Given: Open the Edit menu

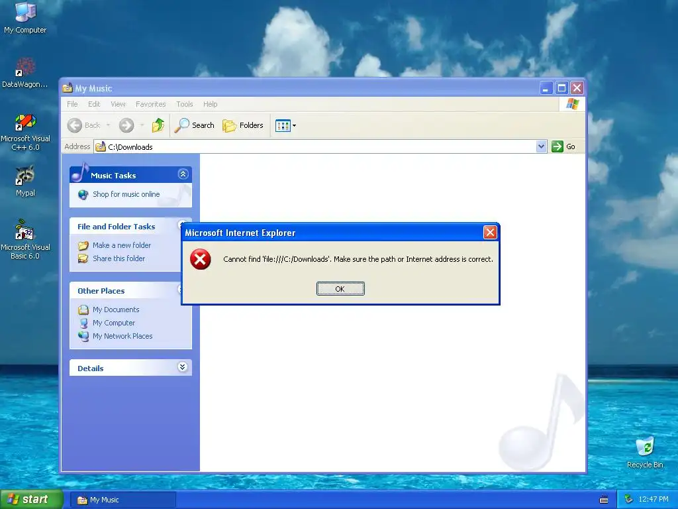Looking at the screenshot, I should 94,104.
